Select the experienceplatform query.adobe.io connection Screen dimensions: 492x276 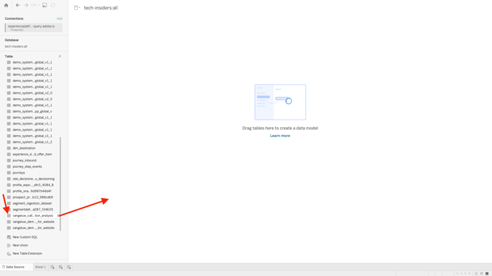tap(33, 28)
